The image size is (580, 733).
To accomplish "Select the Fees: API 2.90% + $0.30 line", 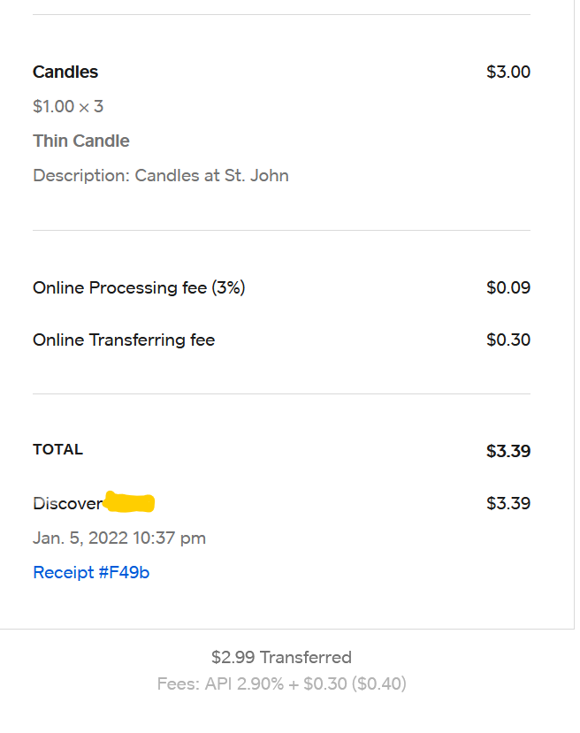I will point(281,683).
